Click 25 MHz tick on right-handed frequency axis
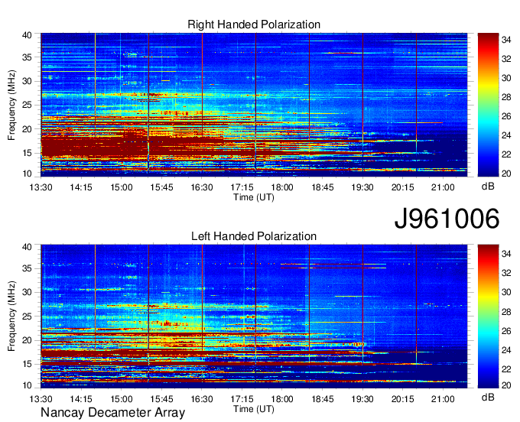 pos(27,105)
